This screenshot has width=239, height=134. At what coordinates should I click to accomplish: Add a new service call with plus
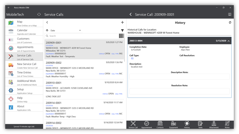click(x=122, y=23)
